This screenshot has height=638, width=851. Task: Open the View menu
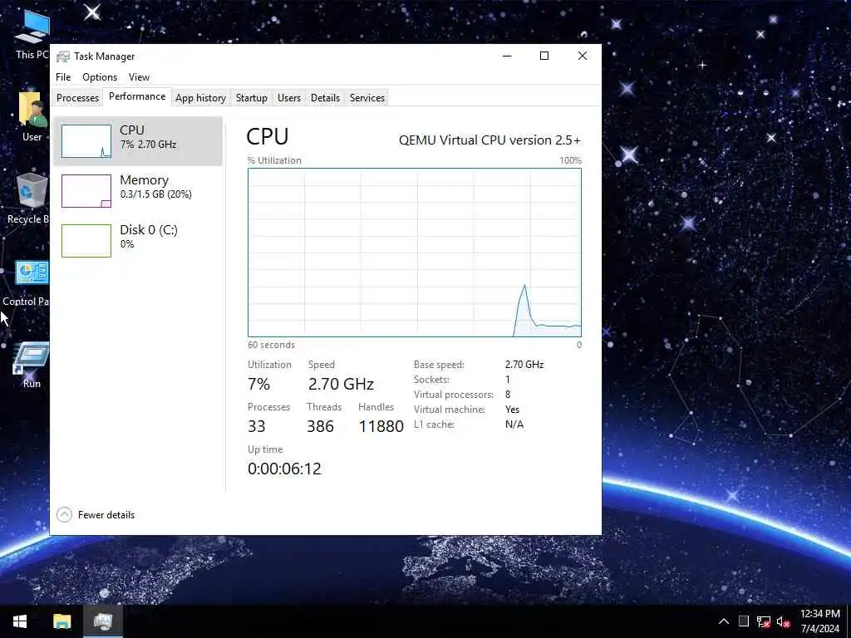click(139, 77)
